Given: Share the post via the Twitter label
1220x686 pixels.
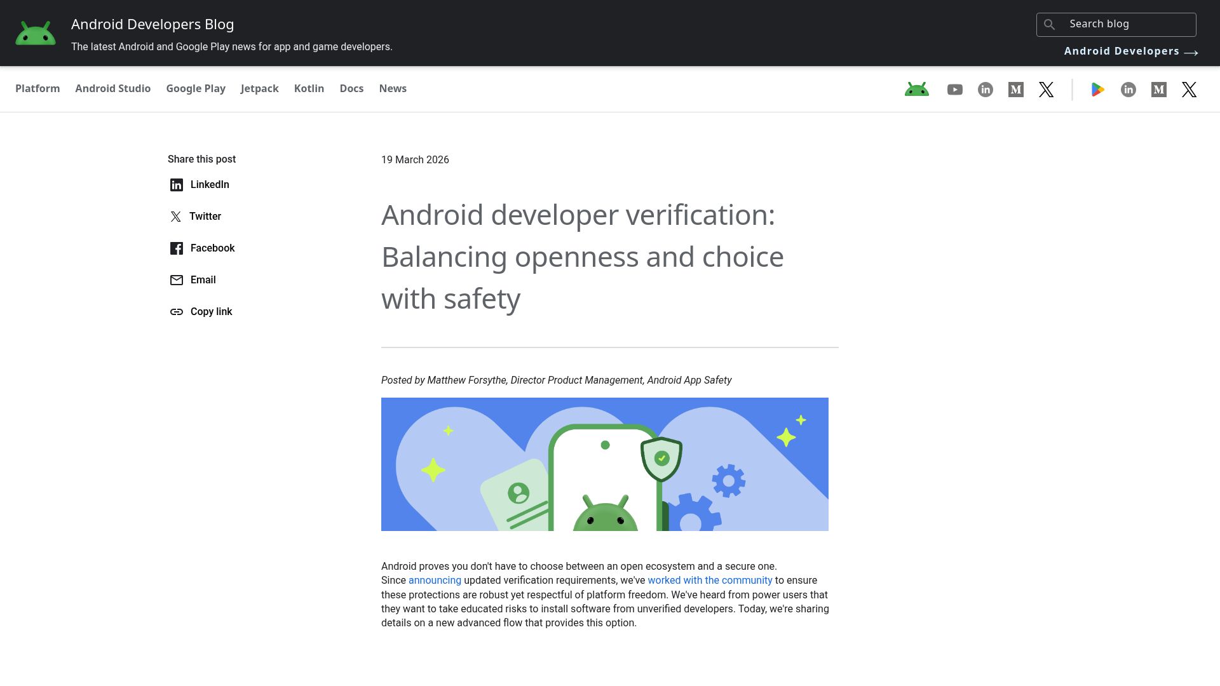Looking at the screenshot, I should tap(205, 217).
